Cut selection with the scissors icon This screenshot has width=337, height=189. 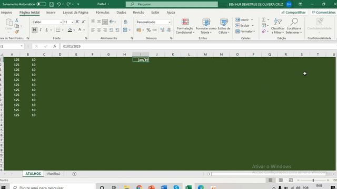tap(17, 20)
